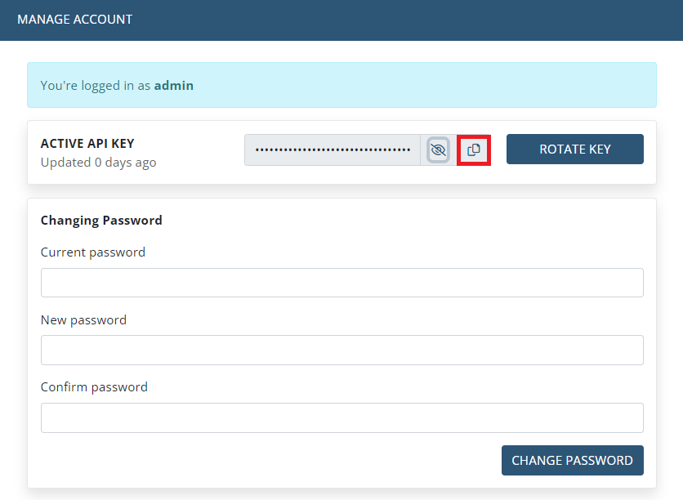Viewport: 683px width, 500px height.
Task: Click the masked API key field
Action: point(333,150)
